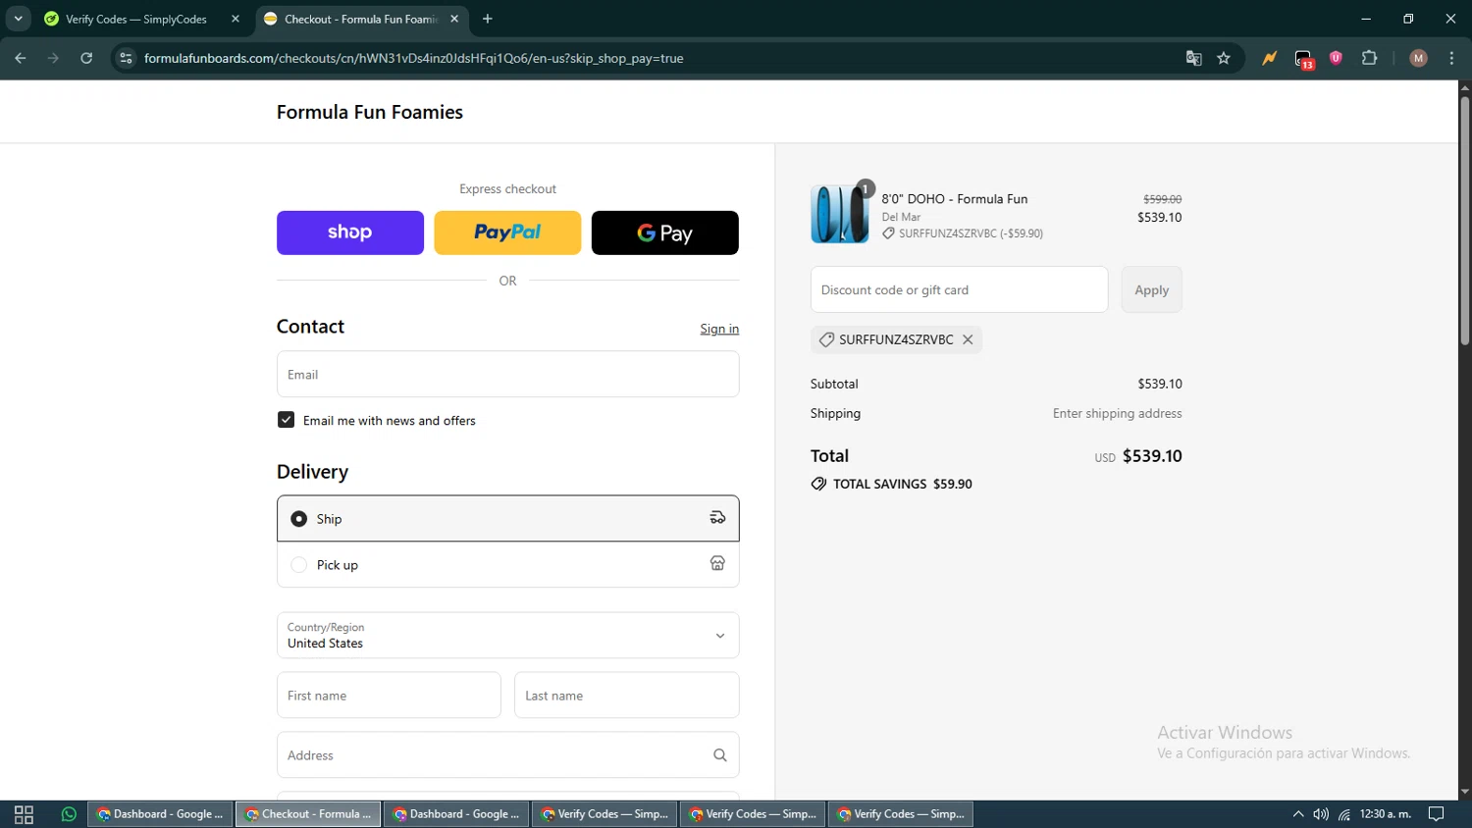Screen dimensions: 1472x828
Task: Click the First name field
Action: click(389, 695)
